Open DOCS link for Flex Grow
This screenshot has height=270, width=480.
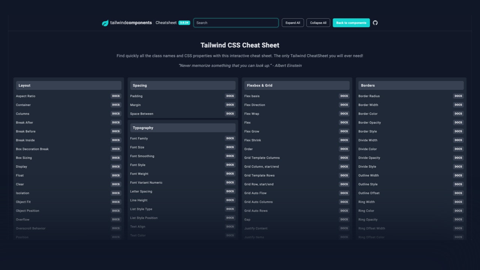(x=344, y=131)
